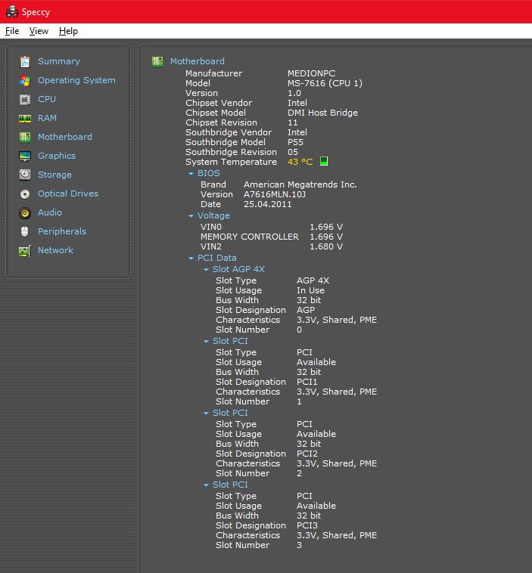Click the Motherboard icon in the sidebar

pos(25,137)
